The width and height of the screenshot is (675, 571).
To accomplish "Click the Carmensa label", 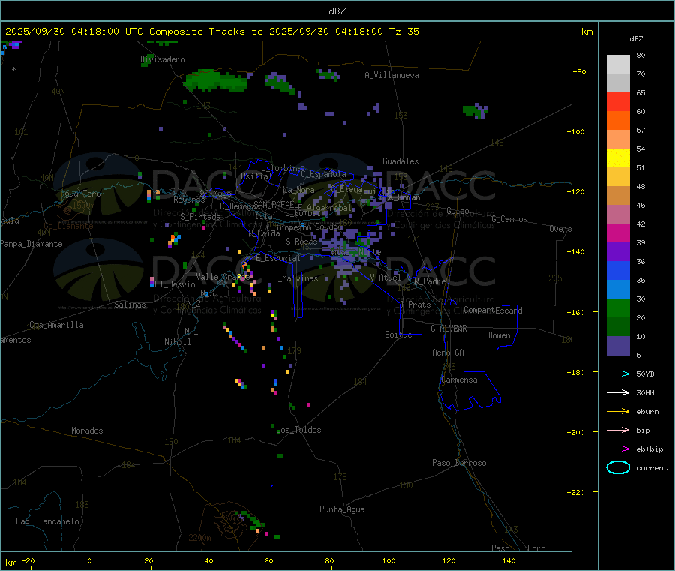I will 459,380.
